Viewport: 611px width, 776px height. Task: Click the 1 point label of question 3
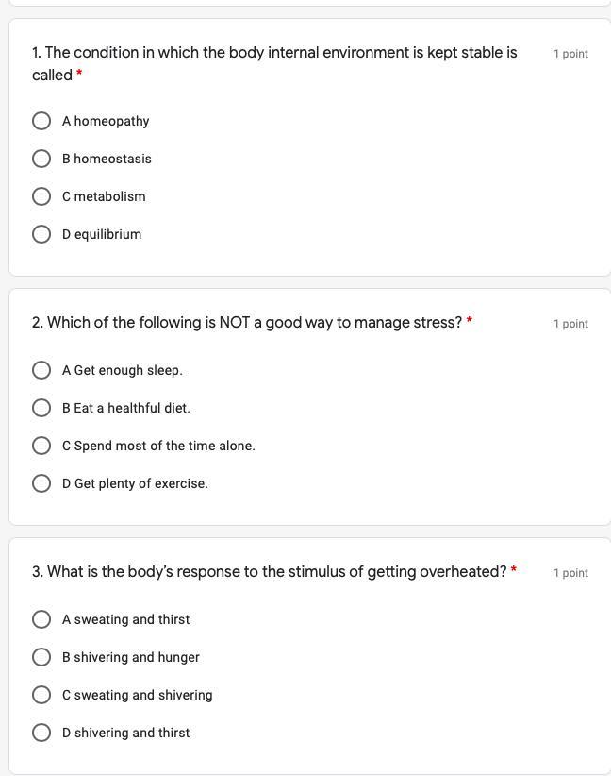[x=571, y=573]
